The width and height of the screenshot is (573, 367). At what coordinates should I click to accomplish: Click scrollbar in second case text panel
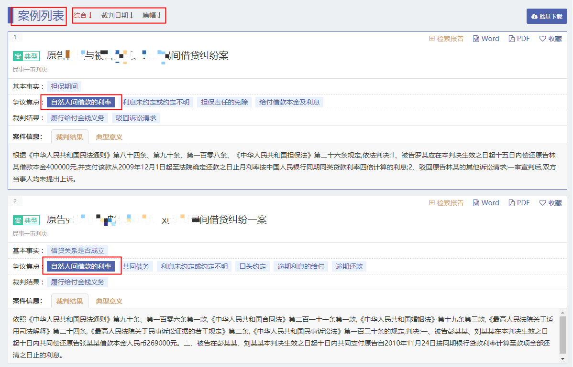(562, 334)
